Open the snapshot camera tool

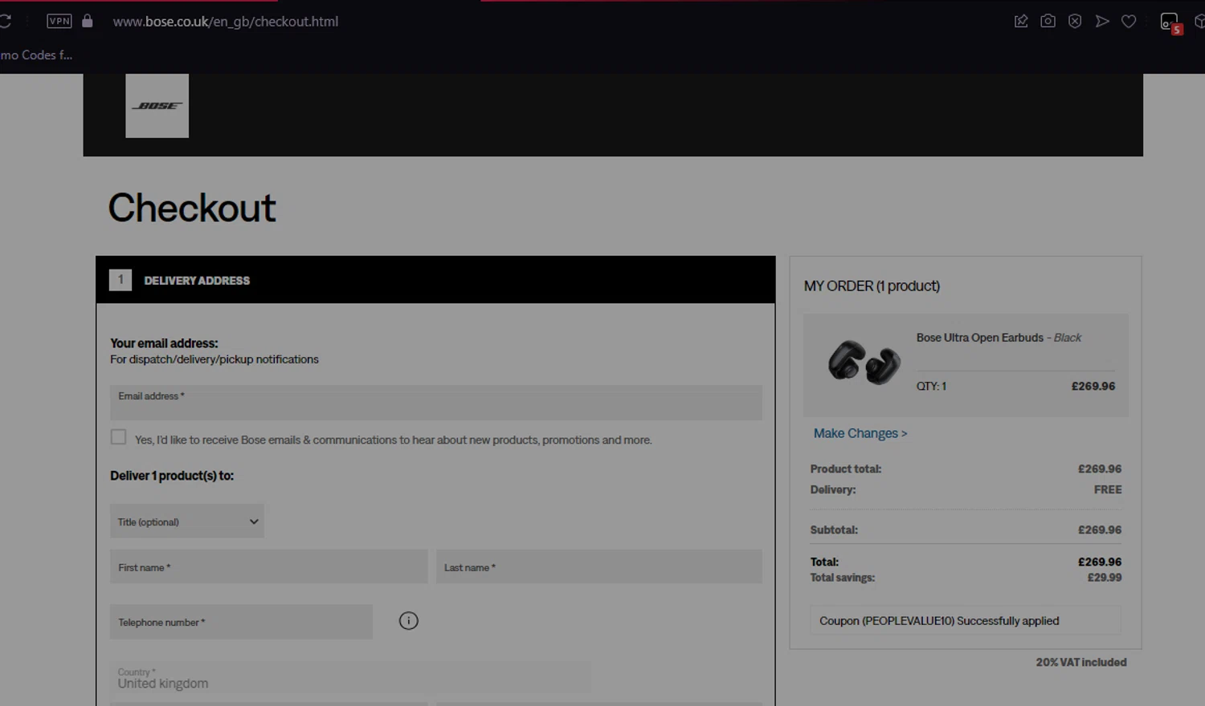click(x=1048, y=22)
